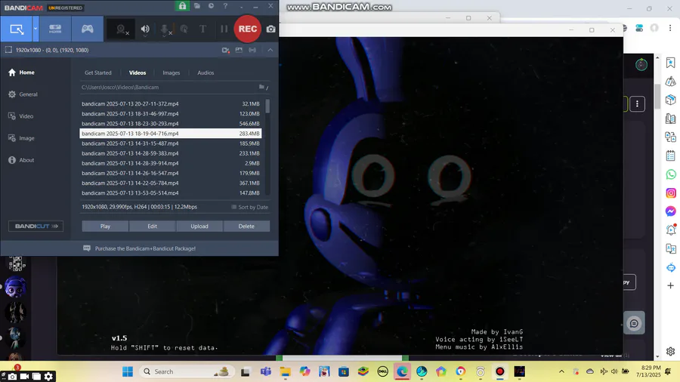Open About section in sidebar
The image size is (680, 382).
pyautogui.click(x=21, y=160)
